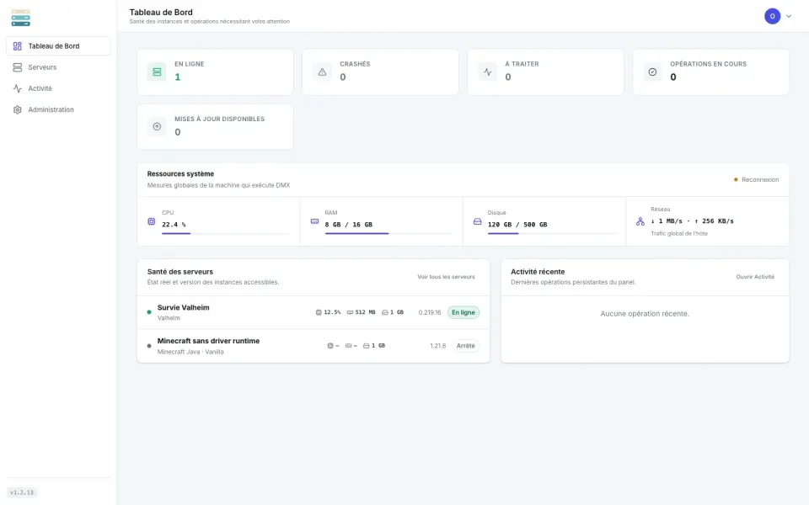
Task: Click Minecraft row's CPU icon
Action: click(330, 346)
